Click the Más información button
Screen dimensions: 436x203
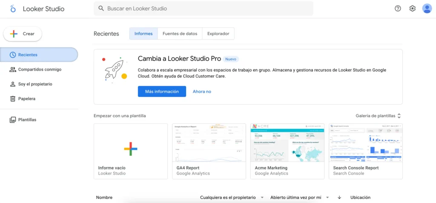[162, 91]
